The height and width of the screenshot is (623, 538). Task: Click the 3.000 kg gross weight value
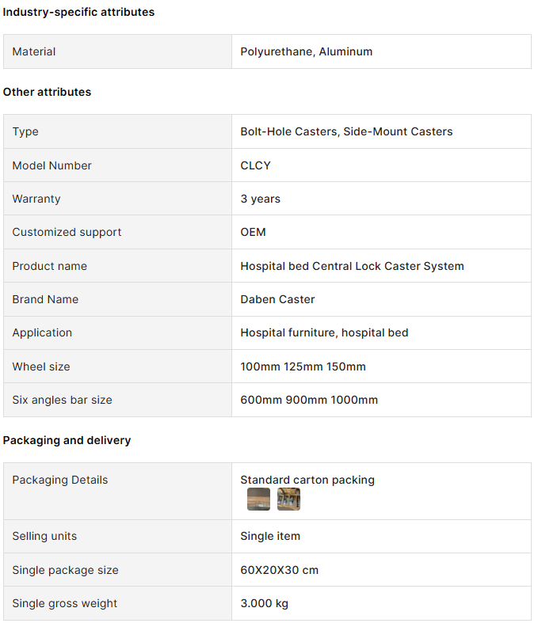[x=264, y=603]
